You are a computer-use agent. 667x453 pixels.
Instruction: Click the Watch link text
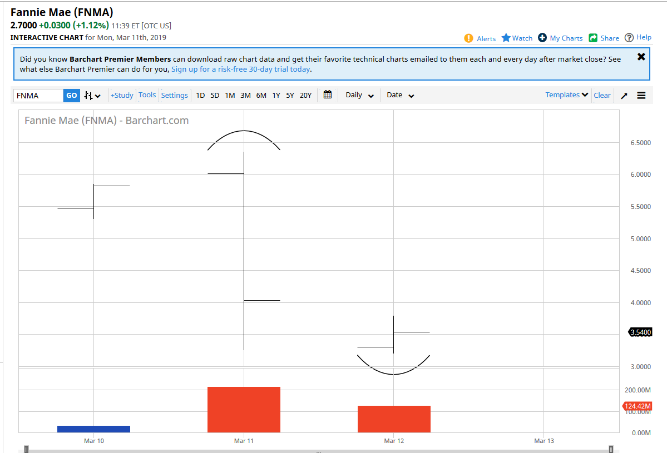click(522, 38)
